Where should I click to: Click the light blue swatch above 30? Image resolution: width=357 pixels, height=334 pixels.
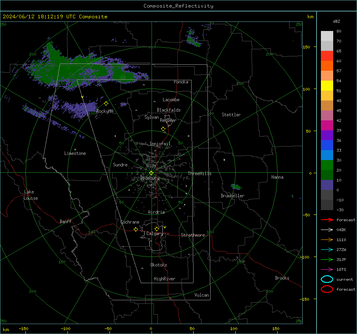click(x=327, y=155)
